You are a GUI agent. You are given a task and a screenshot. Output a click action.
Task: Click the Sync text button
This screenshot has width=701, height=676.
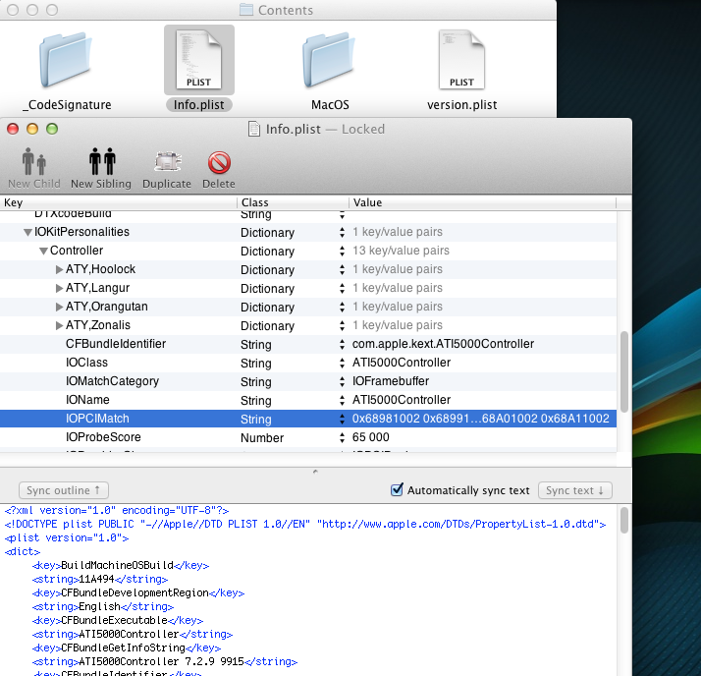[575, 490]
